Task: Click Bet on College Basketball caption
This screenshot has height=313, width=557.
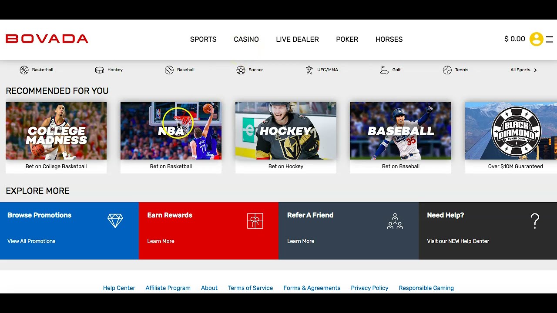Action: point(56,166)
